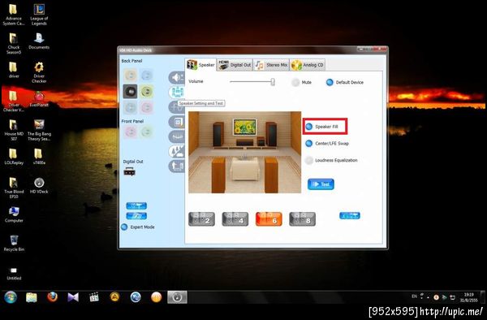Screen dimensions: 487x320
Task: Open the Recycle Bin
Action: coord(14,244)
